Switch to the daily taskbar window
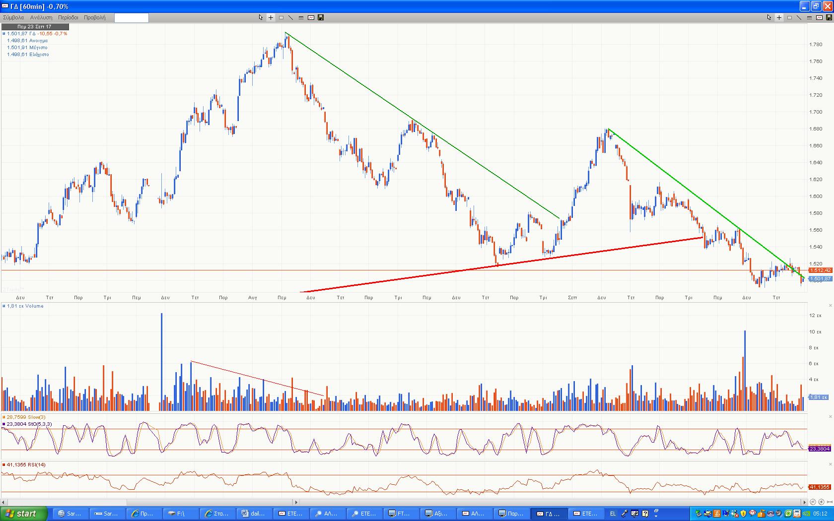The width and height of the screenshot is (834, 521). tap(253, 514)
